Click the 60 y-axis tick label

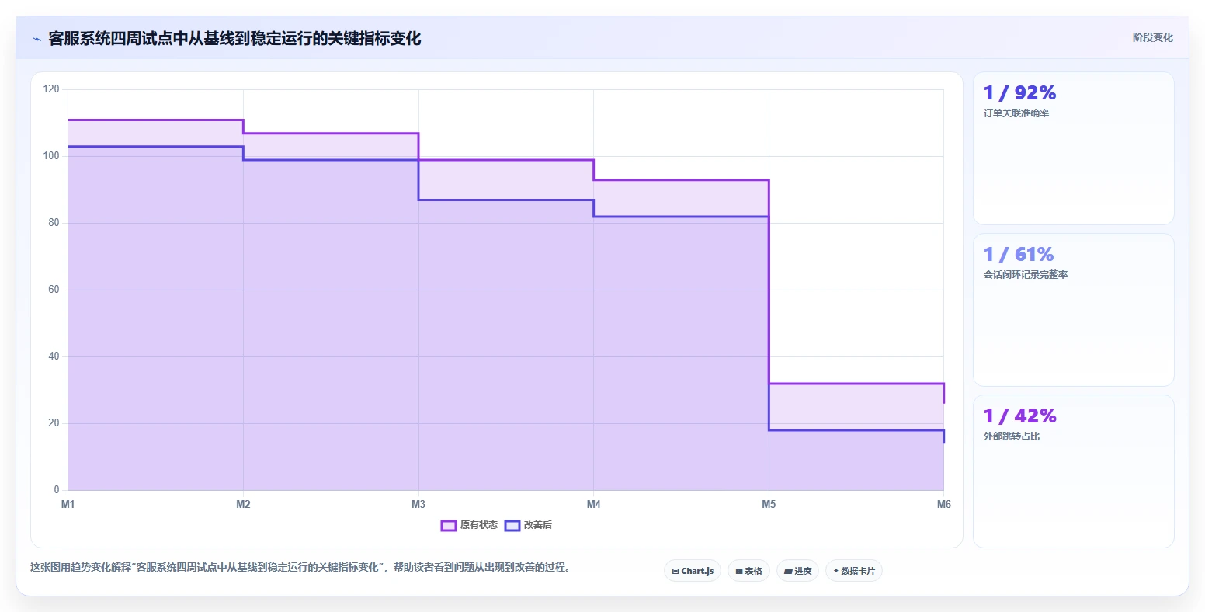click(x=54, y=290)
